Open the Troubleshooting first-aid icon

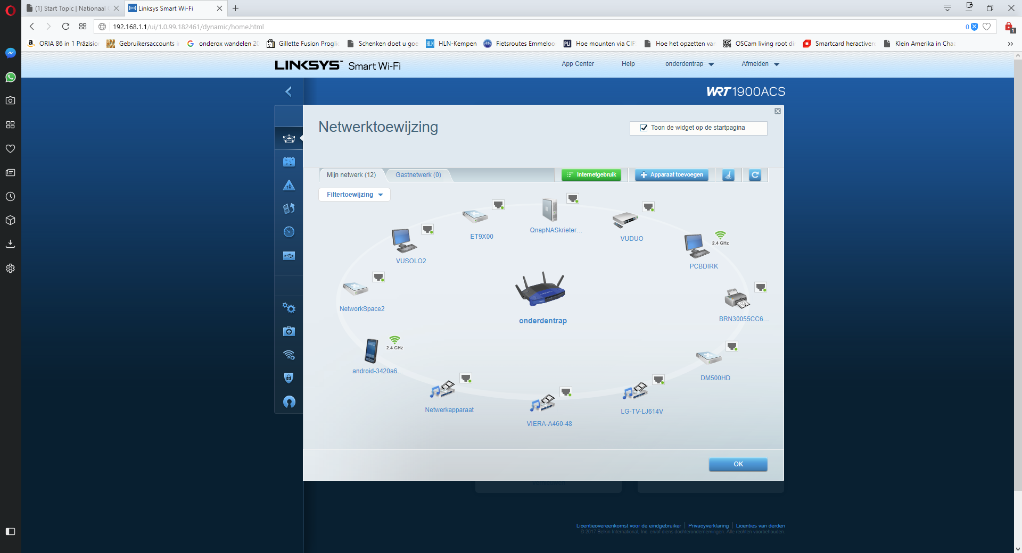(289, 331)
